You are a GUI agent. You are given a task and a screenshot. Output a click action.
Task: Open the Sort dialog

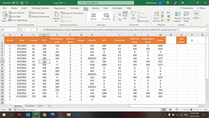pyautogui.click(x=125, y=15)
